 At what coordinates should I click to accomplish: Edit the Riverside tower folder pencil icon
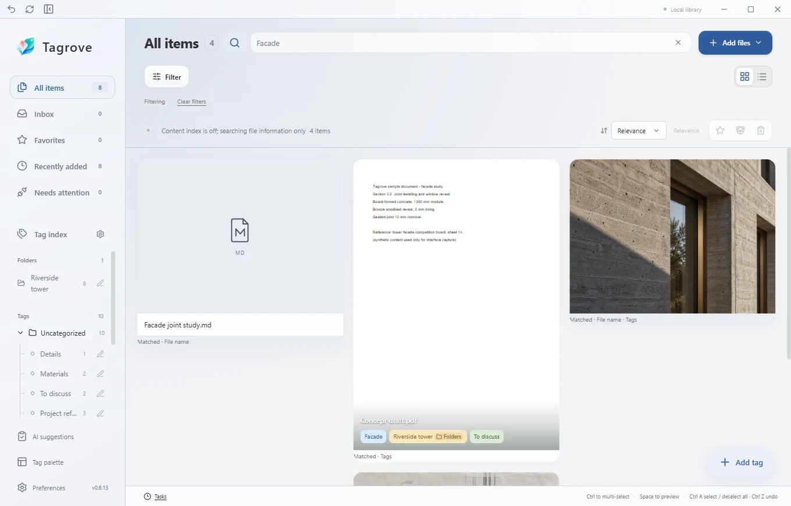pyautogui.click(x=100, y=283)
